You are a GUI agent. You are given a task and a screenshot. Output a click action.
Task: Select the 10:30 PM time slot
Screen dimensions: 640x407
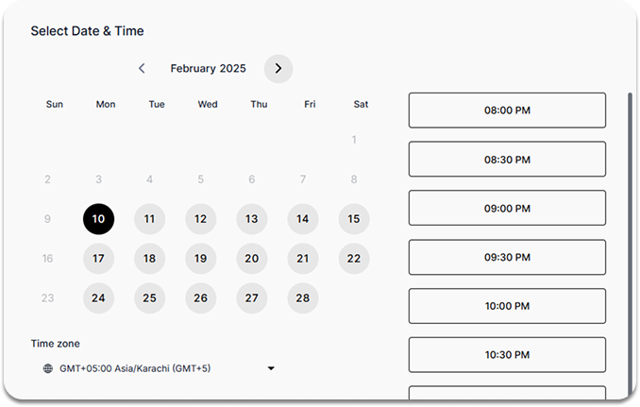point(507,355)
